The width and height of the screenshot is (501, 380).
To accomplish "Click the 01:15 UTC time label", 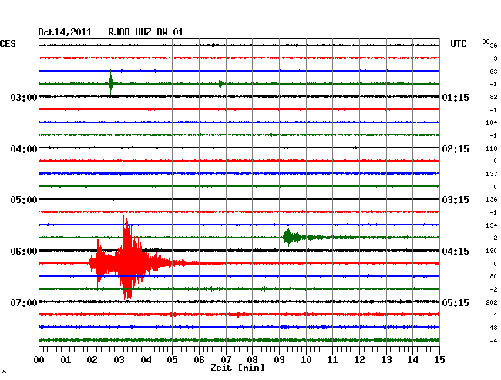I will click(x=456, y=97).
